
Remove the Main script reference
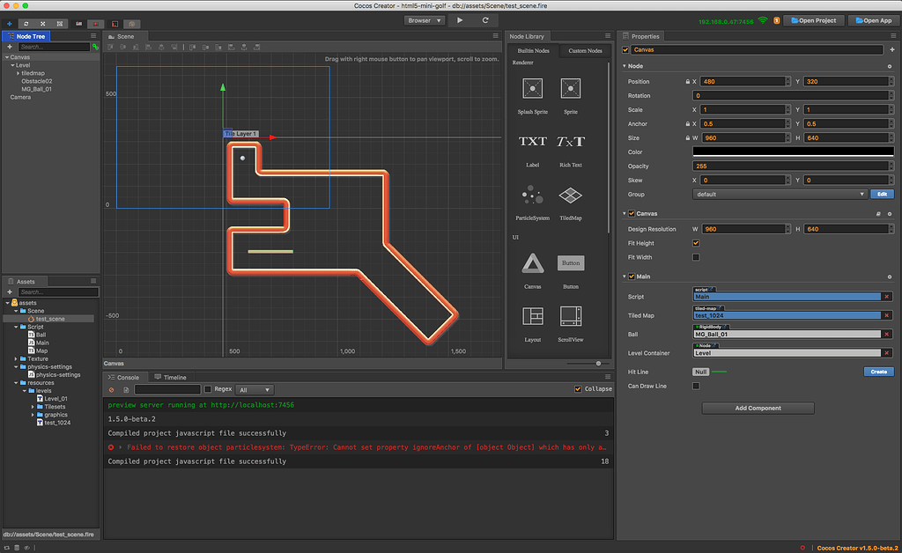pos(886,297)
